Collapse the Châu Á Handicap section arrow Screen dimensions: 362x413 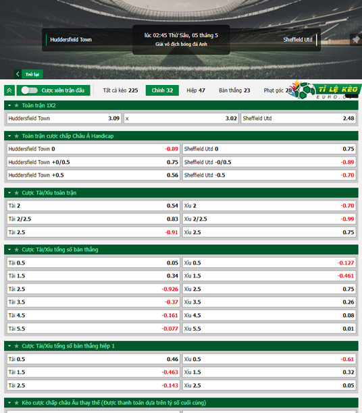pyautogui.click(x=9, y=136)
